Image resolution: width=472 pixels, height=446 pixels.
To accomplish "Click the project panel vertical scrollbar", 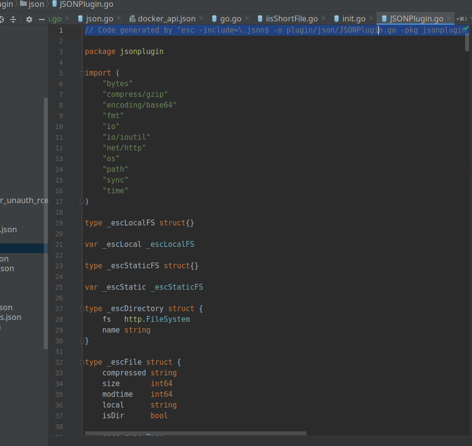I will (46, 223).
